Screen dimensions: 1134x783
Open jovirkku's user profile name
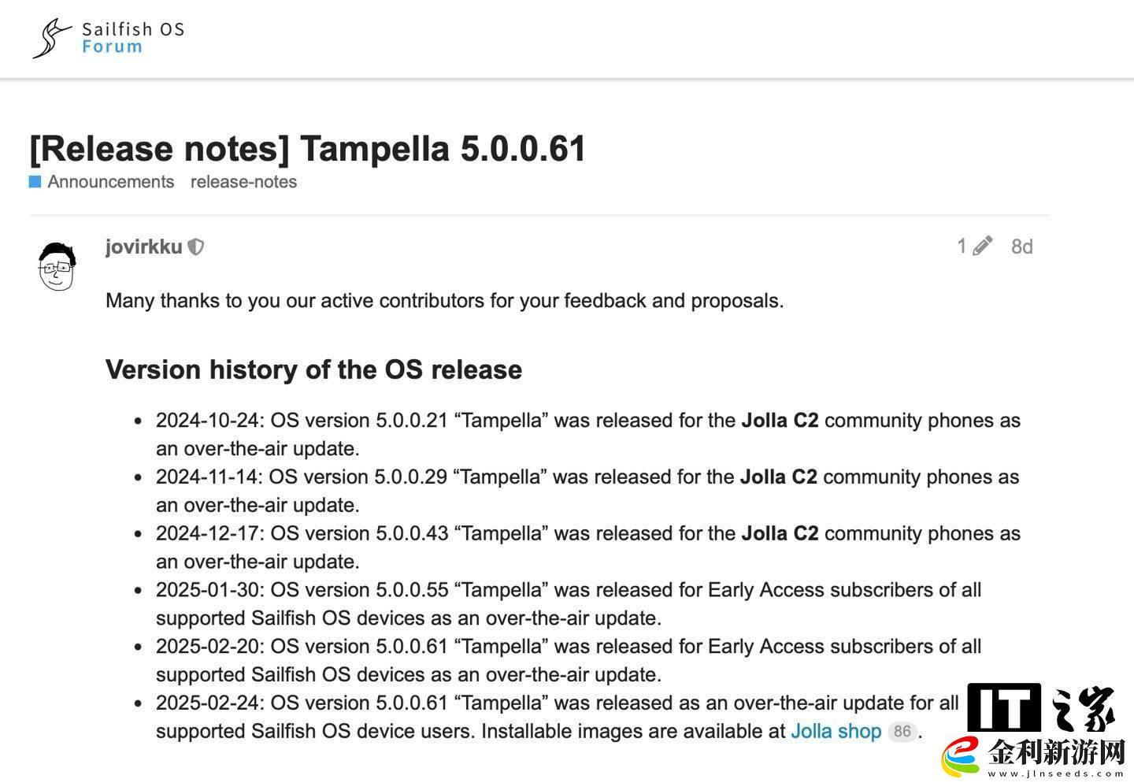[143, 247]
